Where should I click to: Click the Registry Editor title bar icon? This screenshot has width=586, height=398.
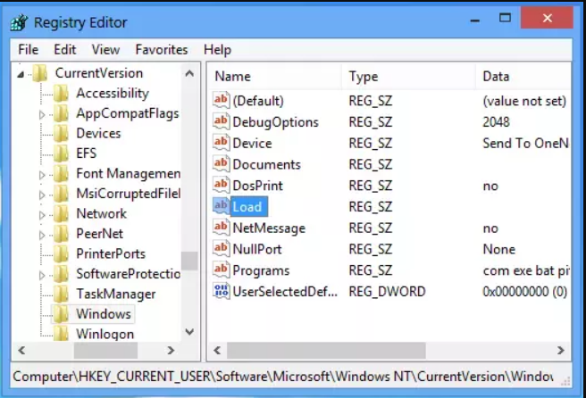pos(19,22)
